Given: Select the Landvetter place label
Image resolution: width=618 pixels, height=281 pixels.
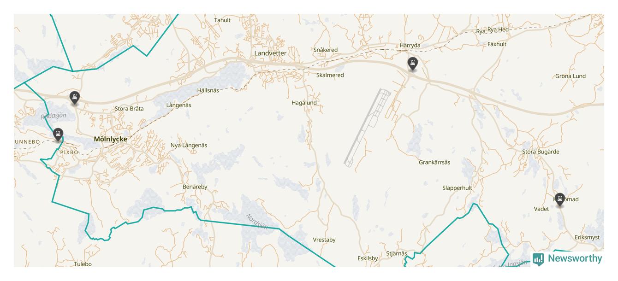Looking at the screenshot, I should click(270, 53).
